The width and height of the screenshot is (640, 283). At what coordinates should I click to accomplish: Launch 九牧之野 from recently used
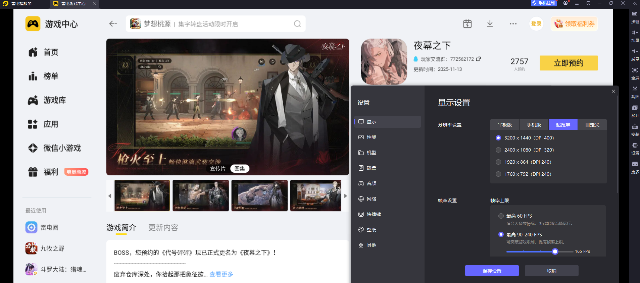click(x=45, y=248)
